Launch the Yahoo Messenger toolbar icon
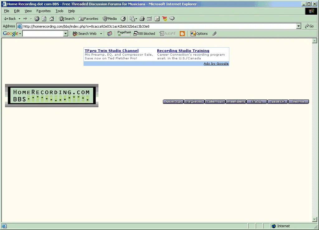The width and height of the screenshot is (319, 230). pyautogui.click(x=164, y=19)
